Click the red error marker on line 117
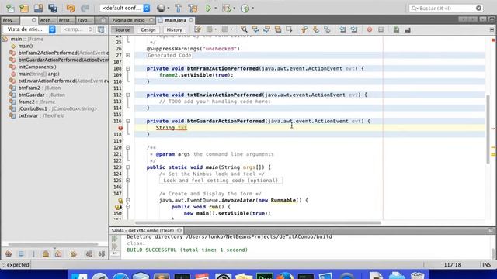The image size is (497, 279). [x=120, y=128]
